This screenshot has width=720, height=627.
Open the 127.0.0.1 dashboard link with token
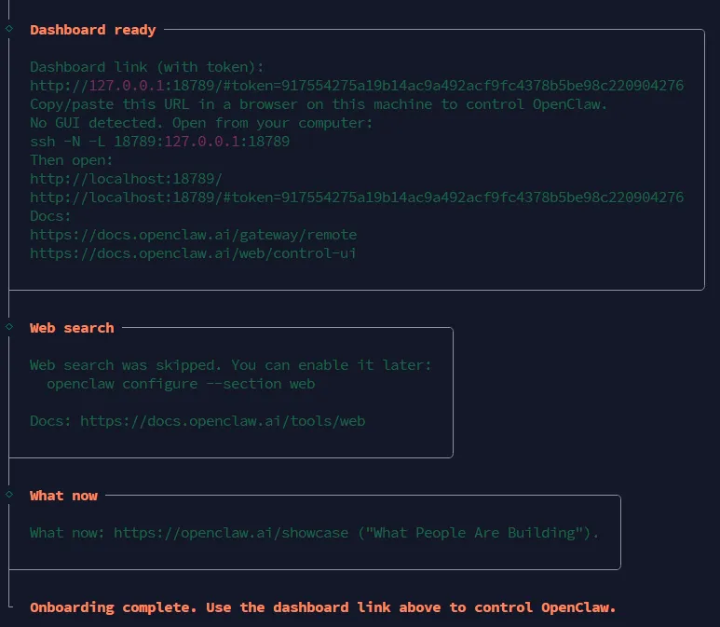click(357, 86)
